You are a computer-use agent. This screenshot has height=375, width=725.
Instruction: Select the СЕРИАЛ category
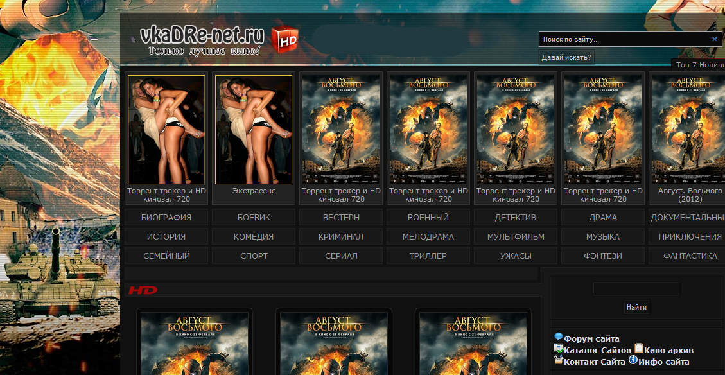[341, 256]
